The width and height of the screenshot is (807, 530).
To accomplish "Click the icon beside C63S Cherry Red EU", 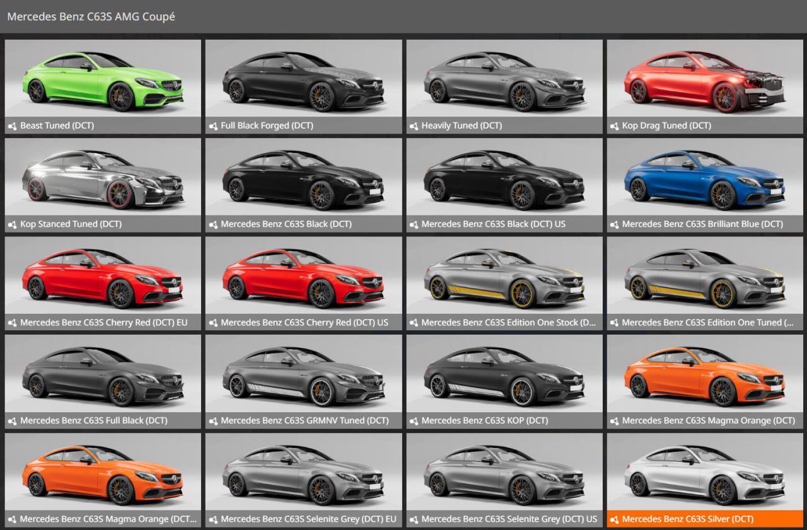I will 12,323.
